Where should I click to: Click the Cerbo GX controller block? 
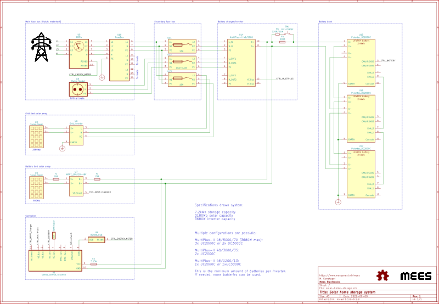[x=55, y=261]
